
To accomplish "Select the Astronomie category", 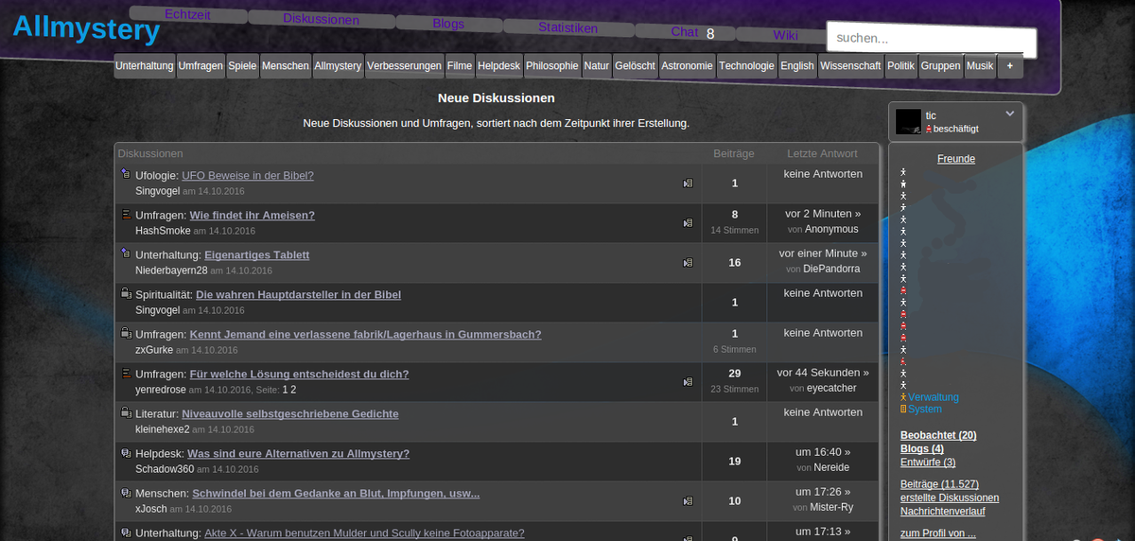I will (x=687, y=66).
